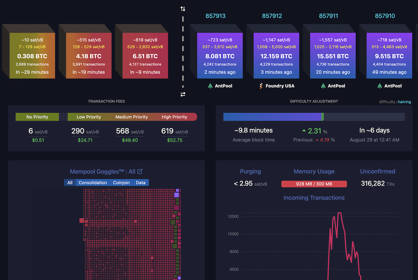418x280 pixels.
Task: Click the double-arrow icon atop the dashed divider
Action: pyautogui.click(x=182, y=8)
